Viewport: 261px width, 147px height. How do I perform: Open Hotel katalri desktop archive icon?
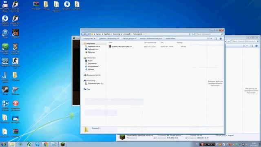pos(36,5)
